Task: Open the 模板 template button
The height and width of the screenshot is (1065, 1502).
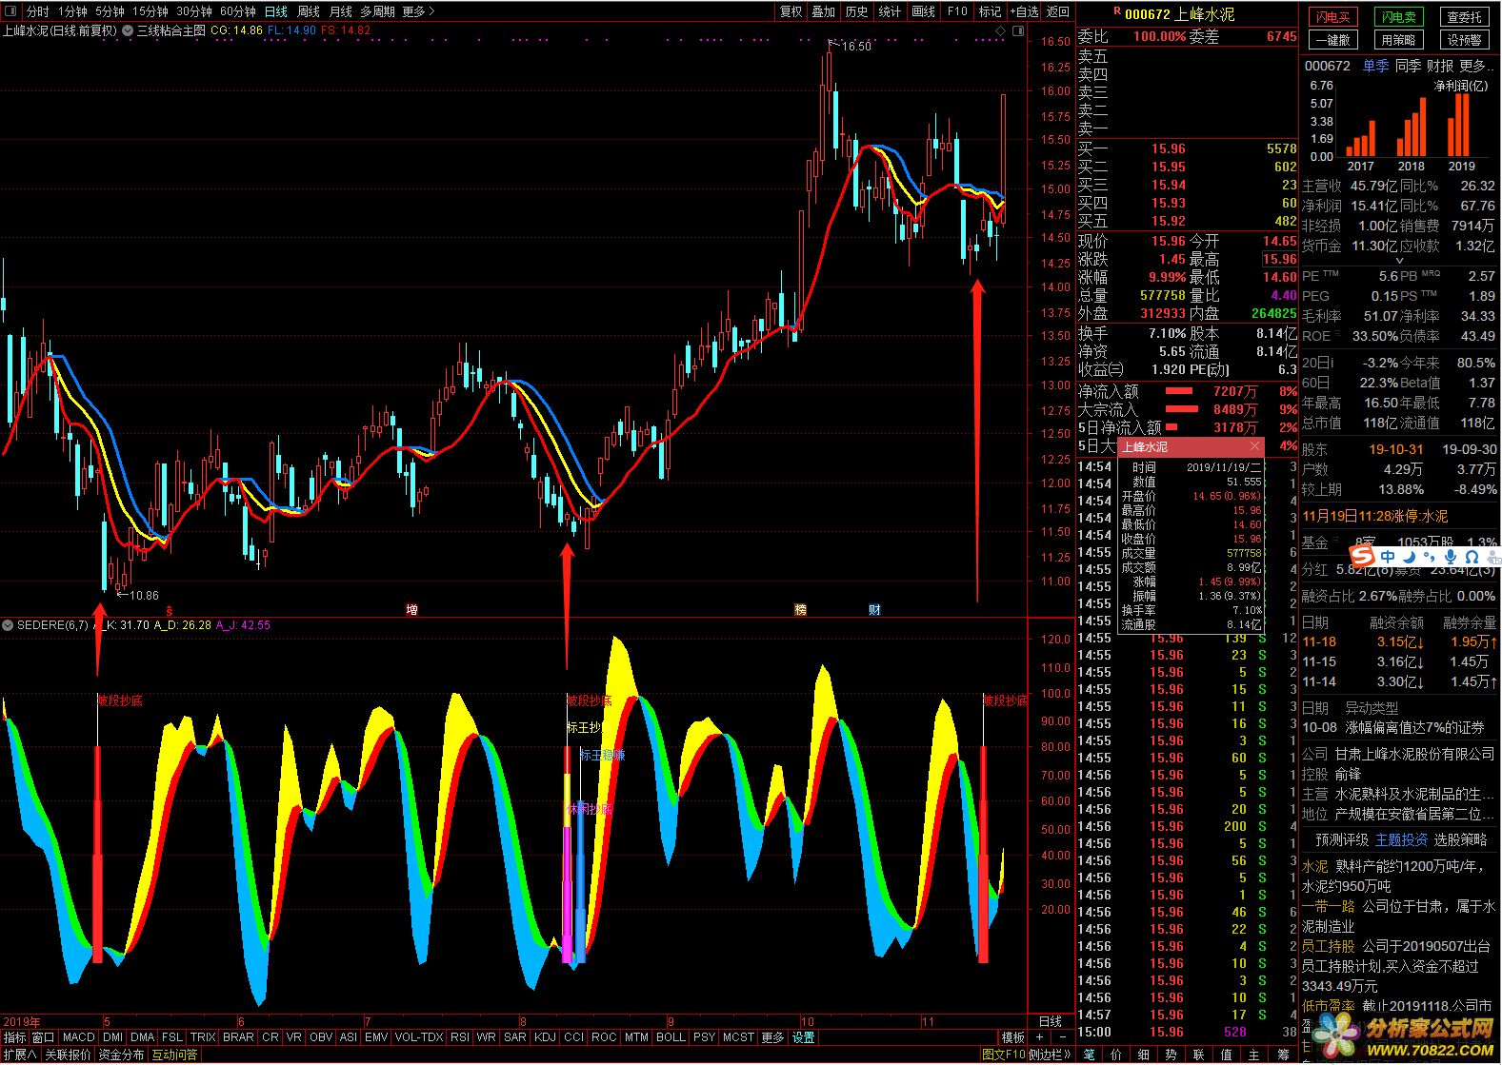Action: pyautogui.click(x=1013, y=1037)
